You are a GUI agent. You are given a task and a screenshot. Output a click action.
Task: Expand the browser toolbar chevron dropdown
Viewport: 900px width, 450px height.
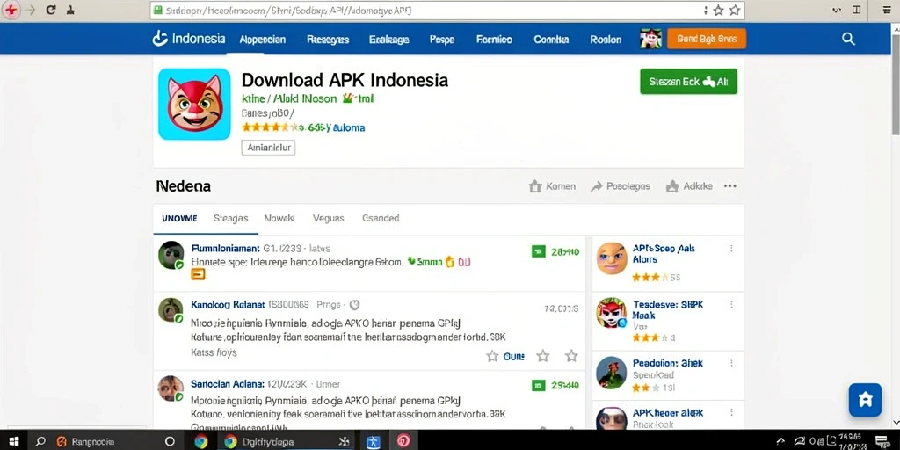point(836,11)
